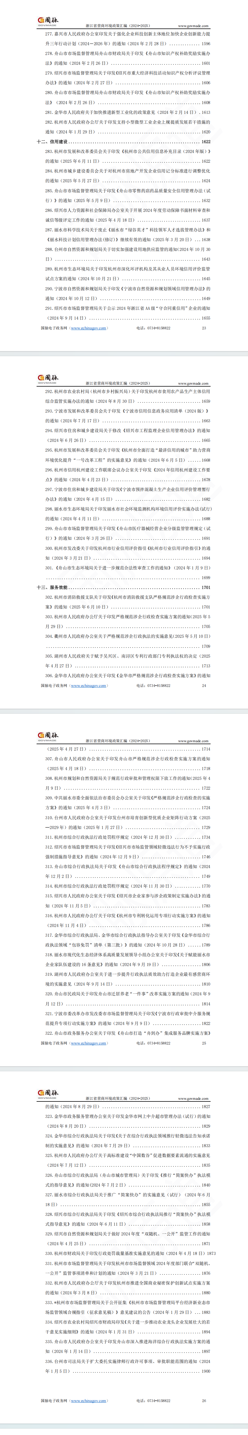Click entry 293 宁波市信用信息政务应用清单

128,416
